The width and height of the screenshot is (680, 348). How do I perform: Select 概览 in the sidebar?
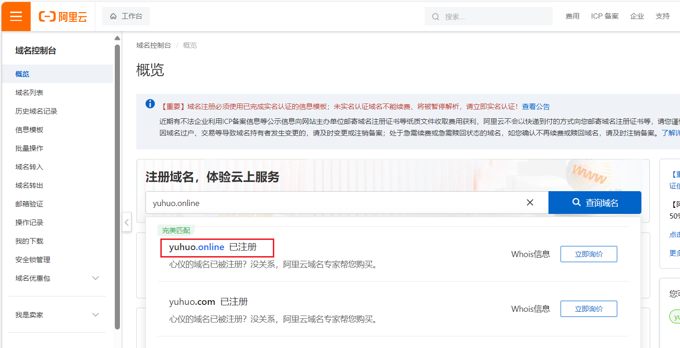57,74
